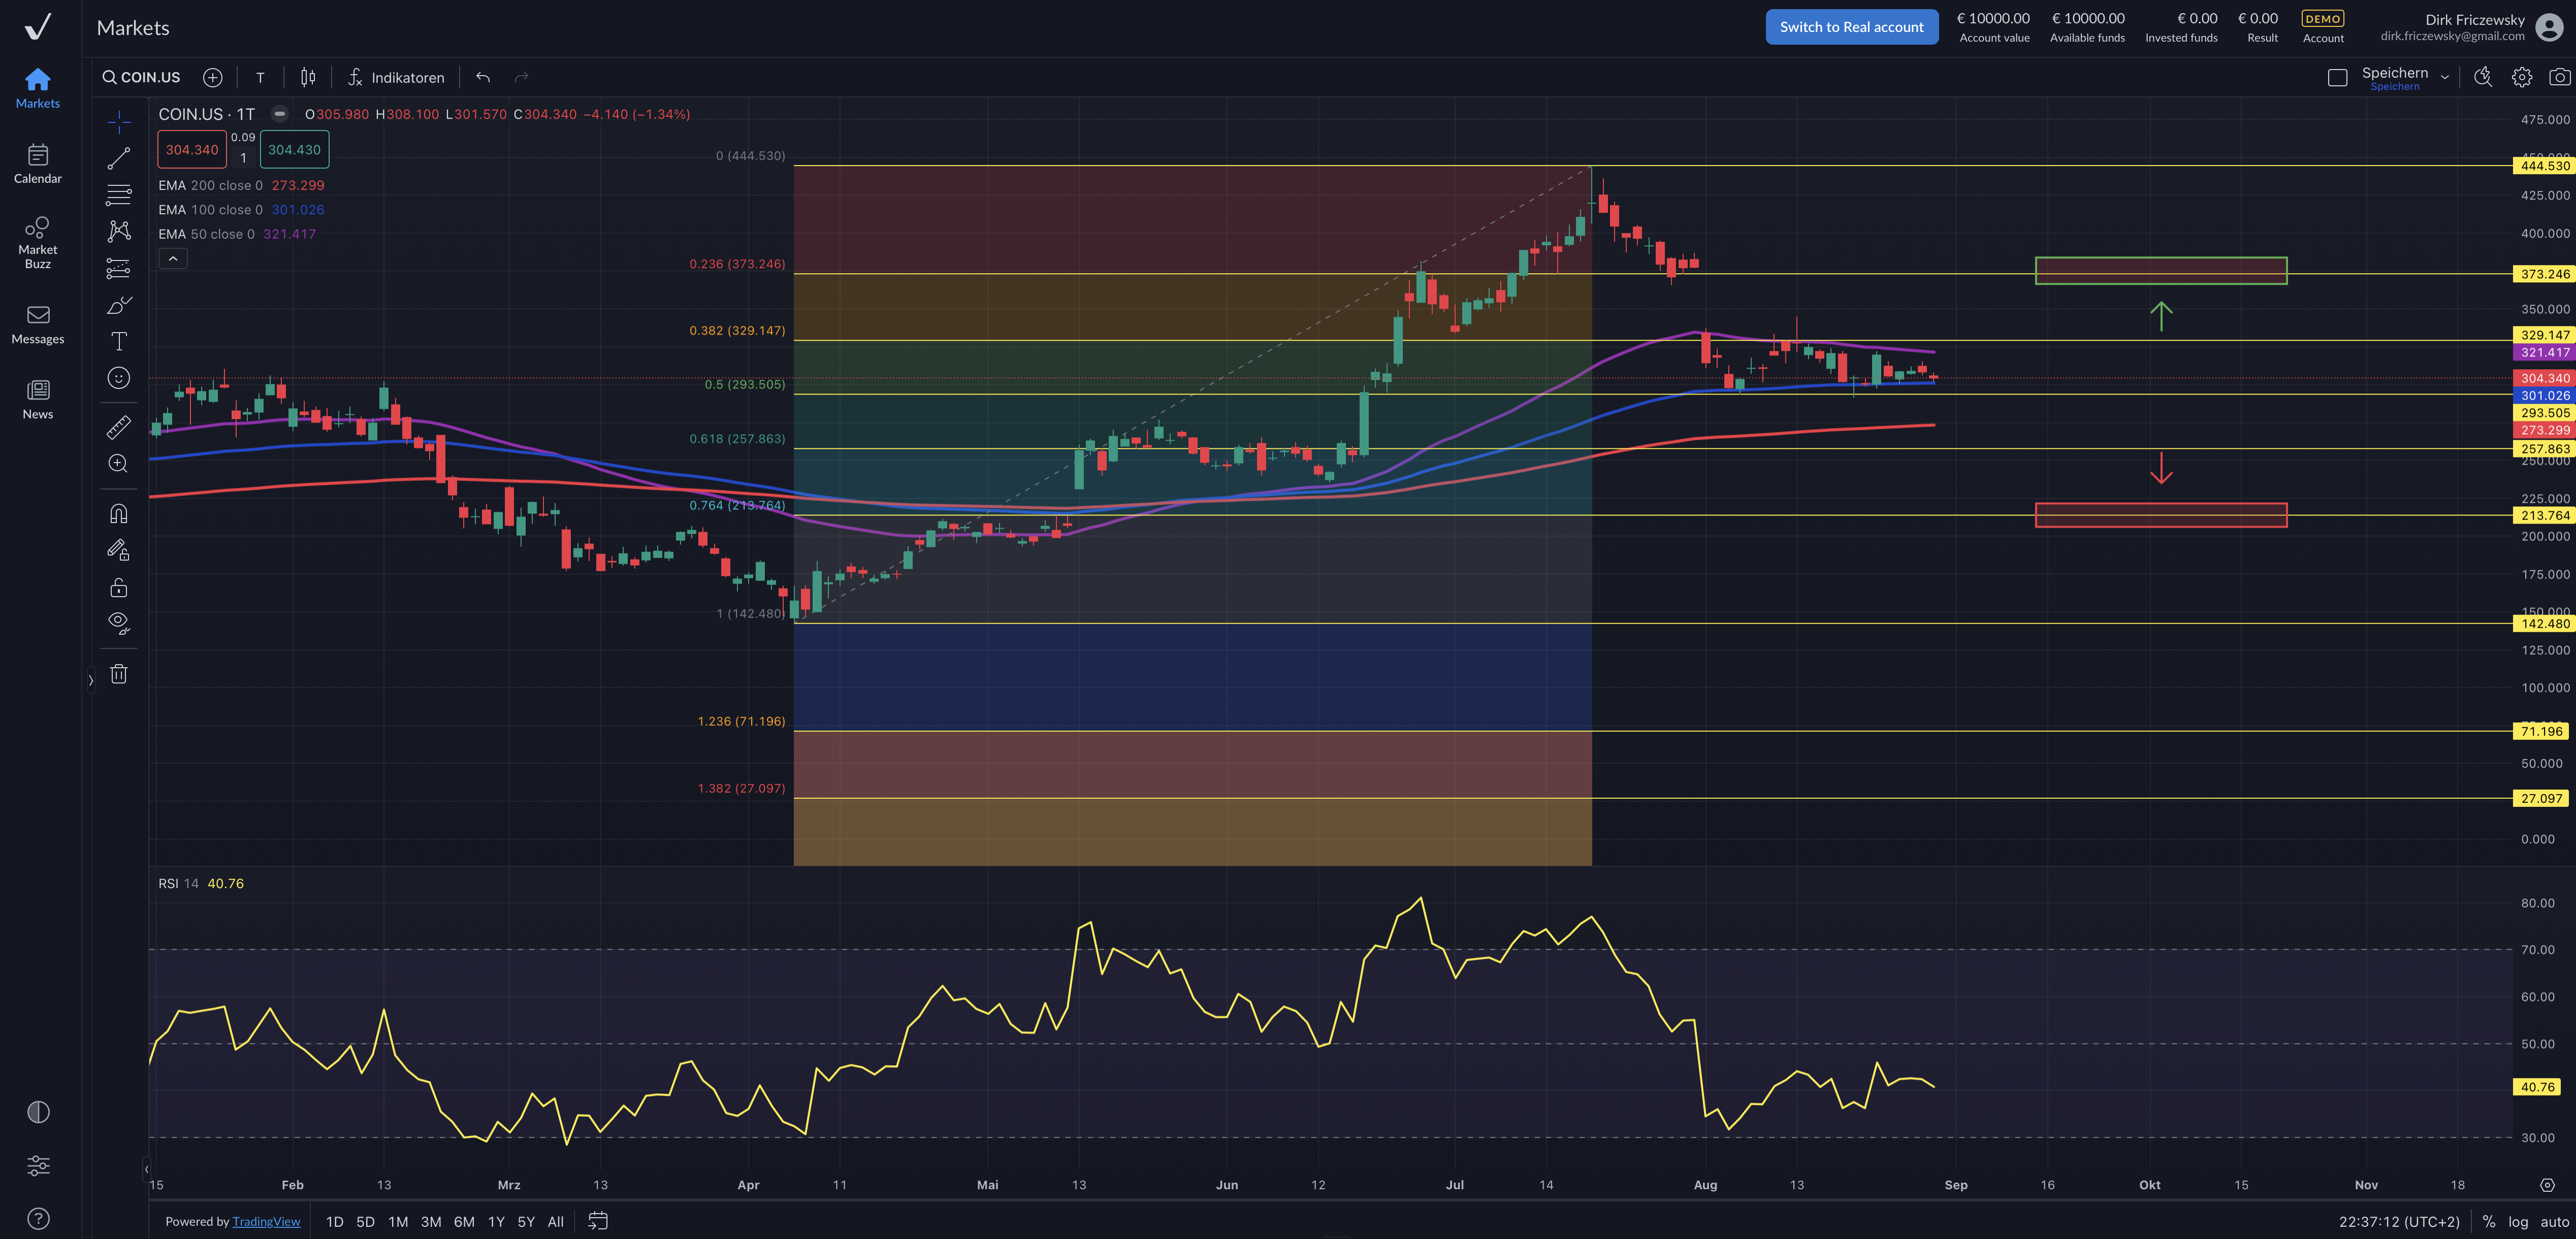Screen dimensions: 2576x1239
Task: Activate the Measure ruler tool
Action: [x=118, y=427]
